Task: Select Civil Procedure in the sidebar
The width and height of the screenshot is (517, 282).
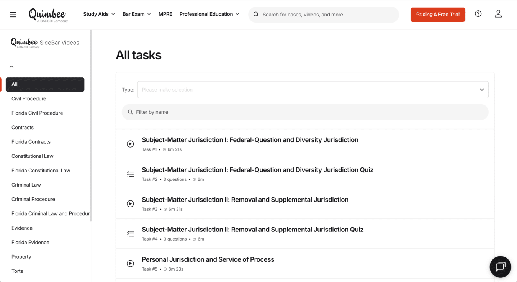Action: (29, 99)
